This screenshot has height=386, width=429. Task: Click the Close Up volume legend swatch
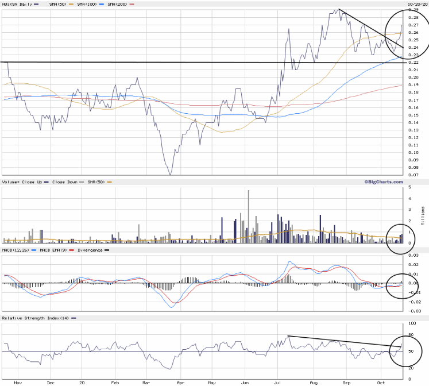point(45,183)
